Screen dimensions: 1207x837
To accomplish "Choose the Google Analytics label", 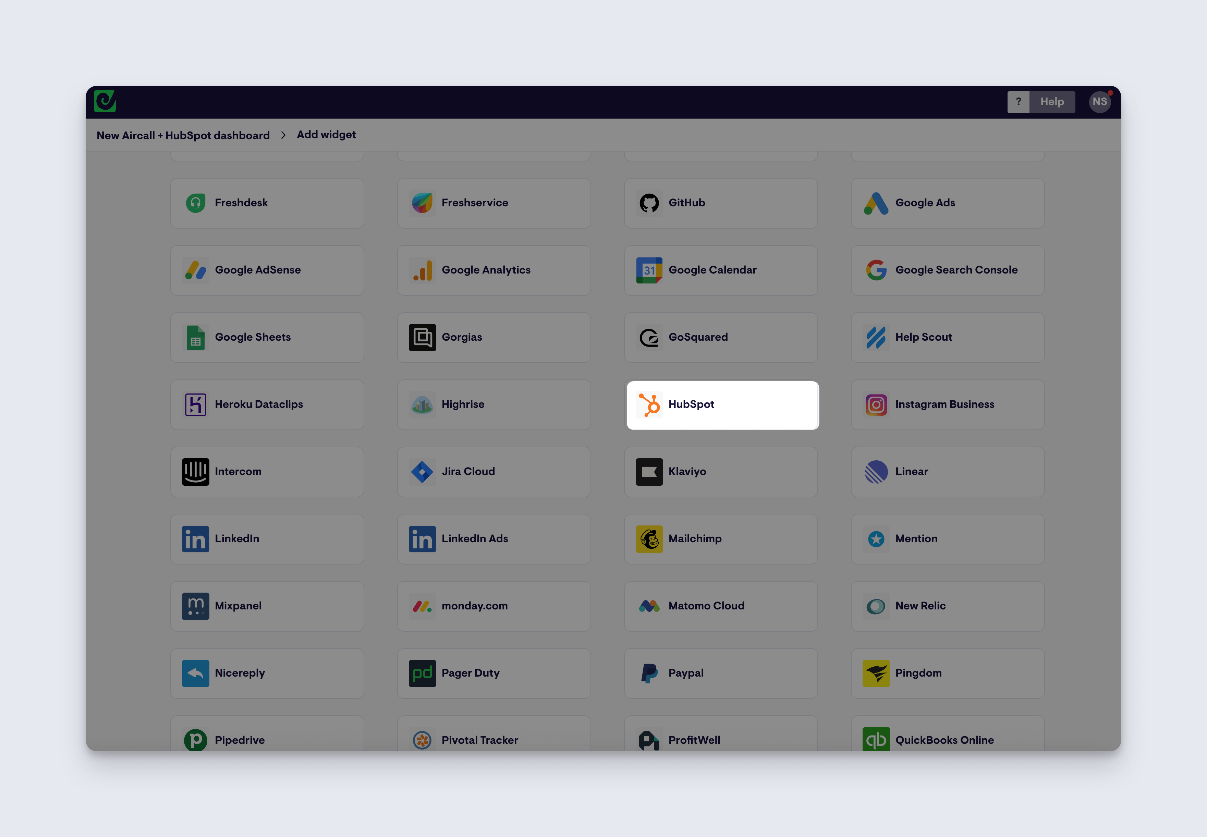I will click(x=486, y=270).
